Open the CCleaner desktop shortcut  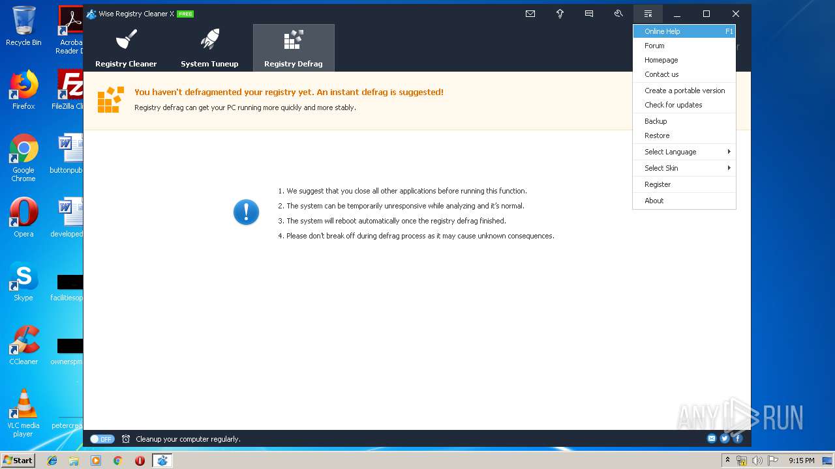tap(23, 345)
